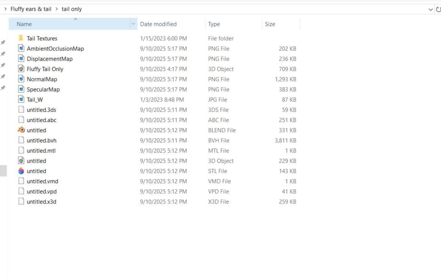This screenshot has width=441, height=277.
Task: Select the Tail Textures folder icon
Action: click(x=21, y=38)
